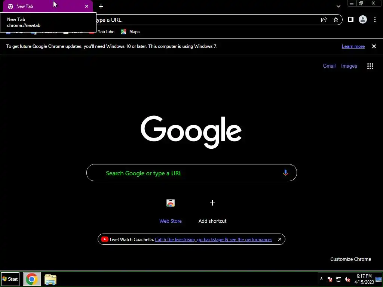Toggle the side panel icon
The width and height of the screenshot is (383, 287).
coord(351,19)
